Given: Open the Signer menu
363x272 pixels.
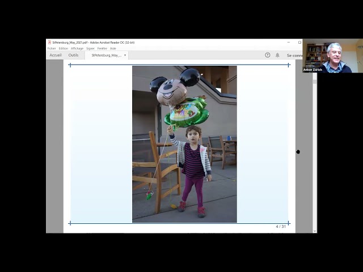Looking at the screenshot, I should click(90, 49).
